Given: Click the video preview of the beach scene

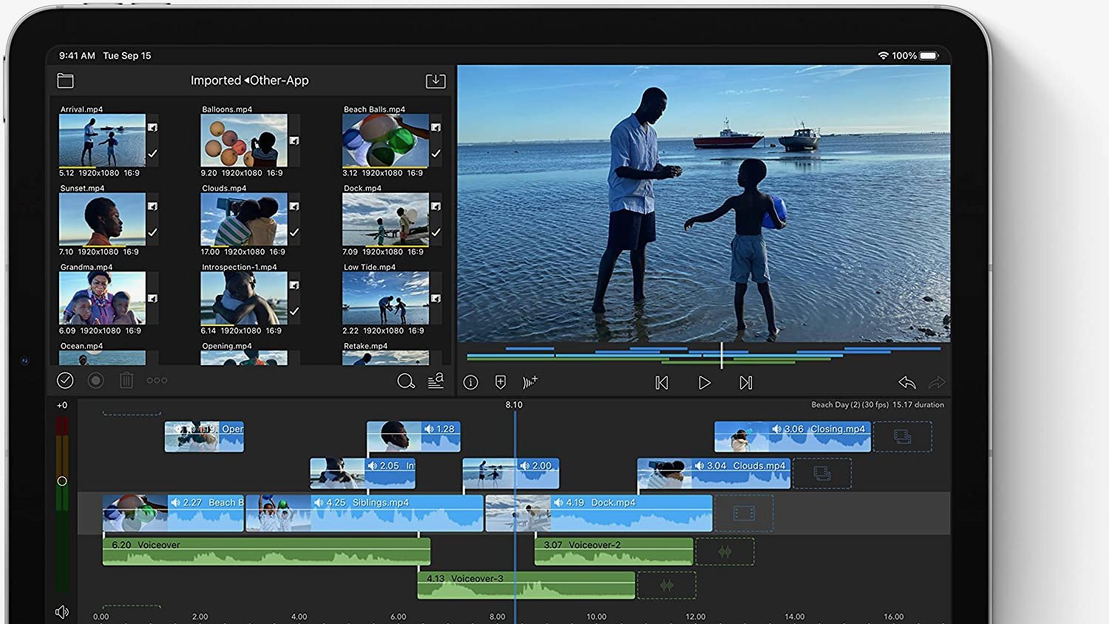Looking at the screenshot, I should [x=704, y=203].
